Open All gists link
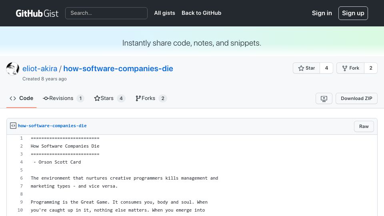 pos(164,13)
